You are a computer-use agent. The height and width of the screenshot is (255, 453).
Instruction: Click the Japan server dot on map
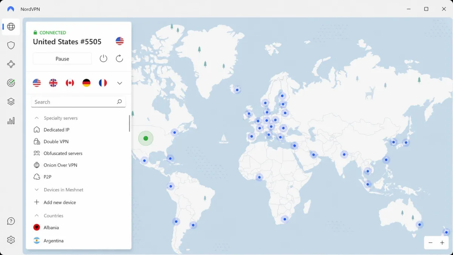(406, 143)
